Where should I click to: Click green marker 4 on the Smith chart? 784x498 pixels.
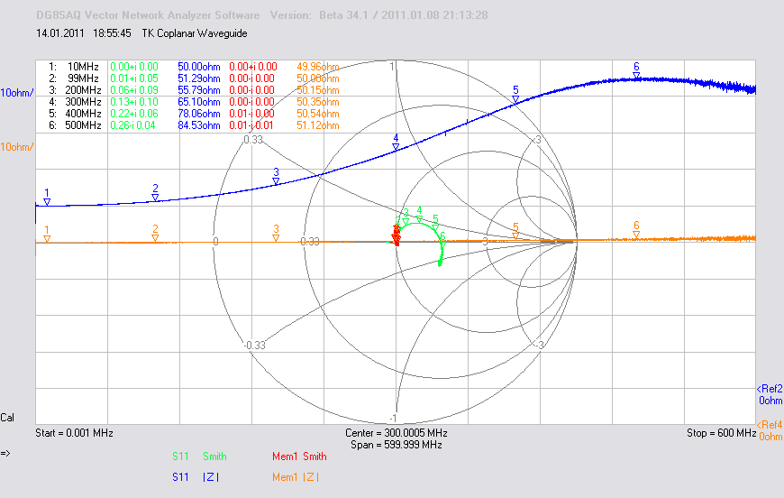click(419, 218)
